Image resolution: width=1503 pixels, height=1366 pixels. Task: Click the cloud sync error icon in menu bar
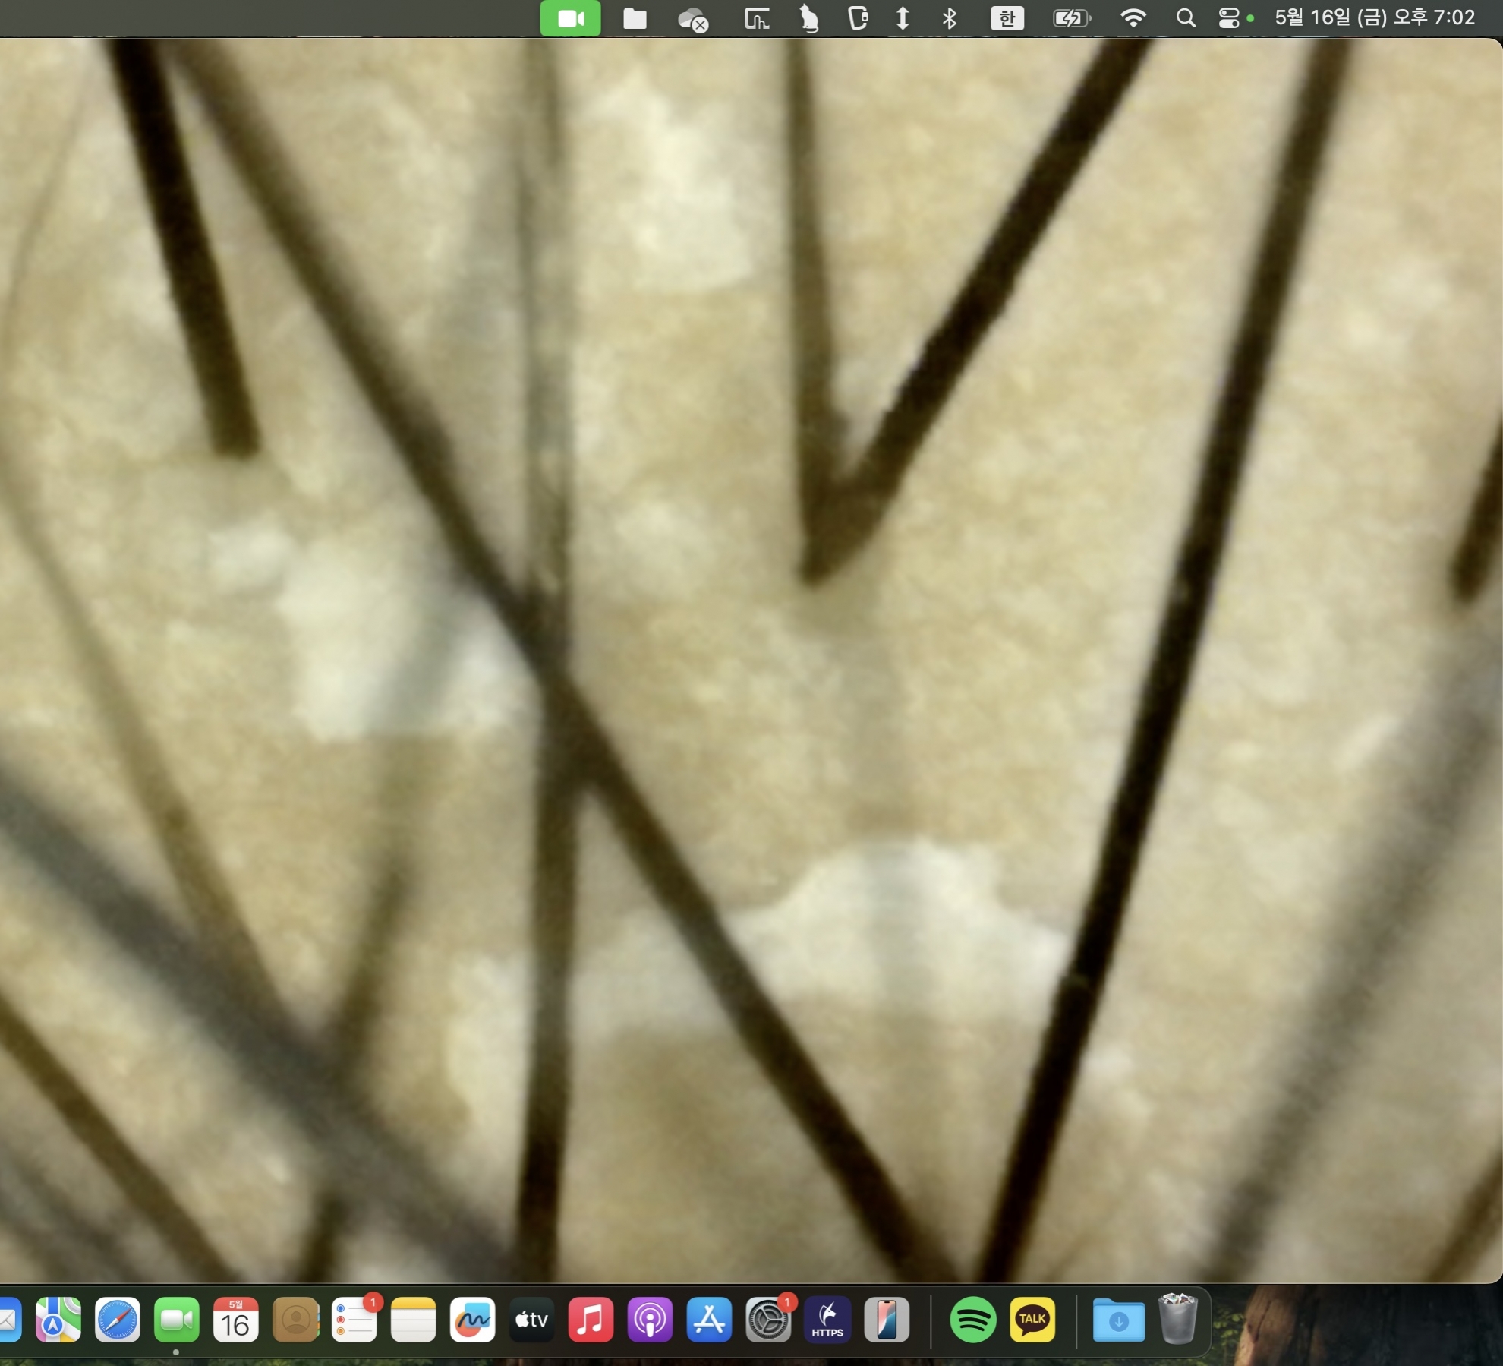pyautogui.click(x=693, y=19)
